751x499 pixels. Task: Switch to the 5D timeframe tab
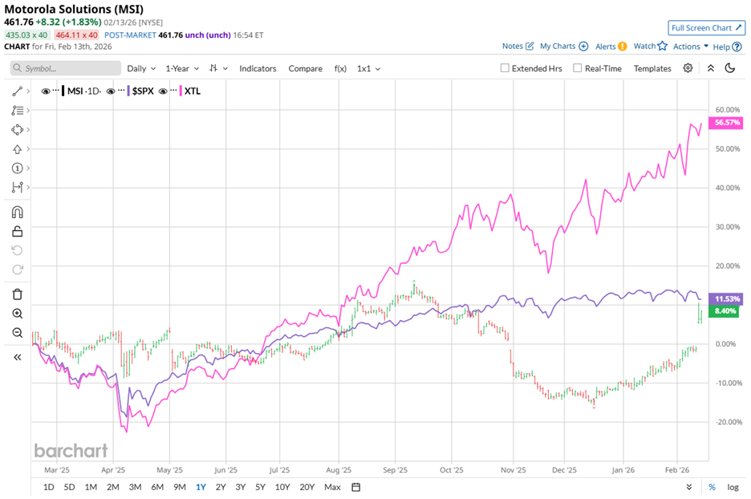pos(68,487)
